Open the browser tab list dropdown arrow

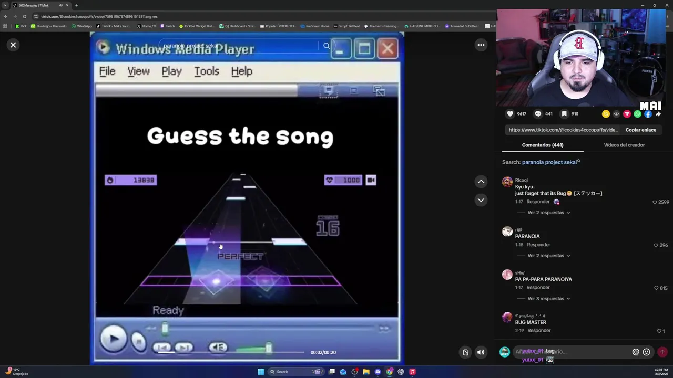[5, 5]
